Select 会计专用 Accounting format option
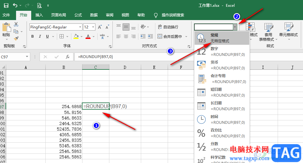This screenshot has height=163, width=303. [222, 79]
